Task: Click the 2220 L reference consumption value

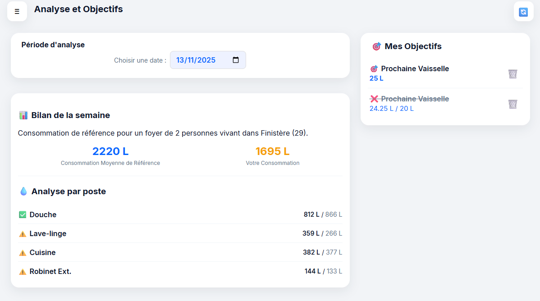Action: click(x=110, y=151)
